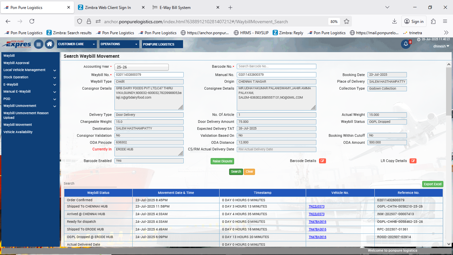Image resolution: width=453 pixels, height=255 pixels.
Task: Open the CUSTOMER CARE dropdown
Action: point(77,44)
